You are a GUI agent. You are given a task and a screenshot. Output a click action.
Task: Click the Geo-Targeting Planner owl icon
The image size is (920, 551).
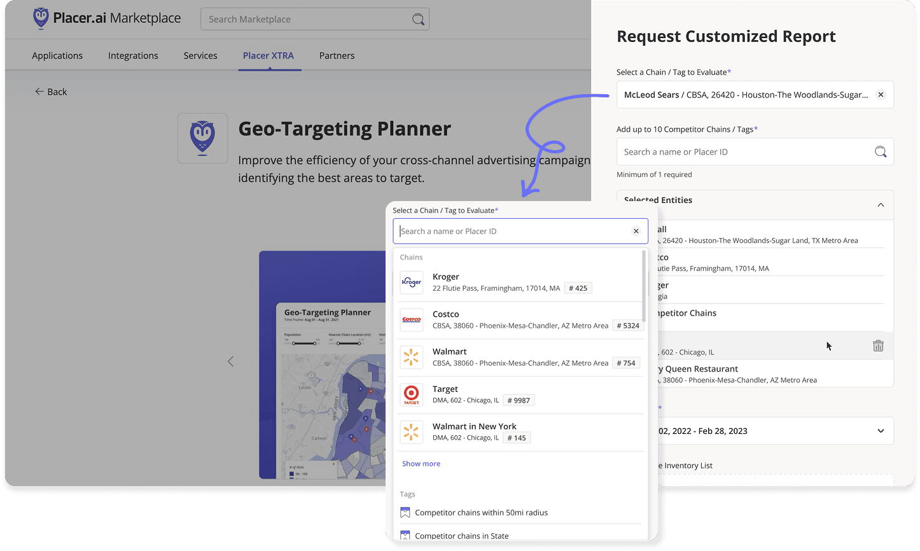pyautogui.click(x=202, y=137)
